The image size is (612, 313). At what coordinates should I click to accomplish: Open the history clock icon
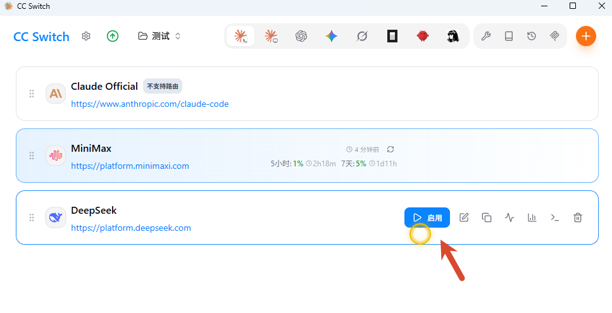(x=531, y=36)
